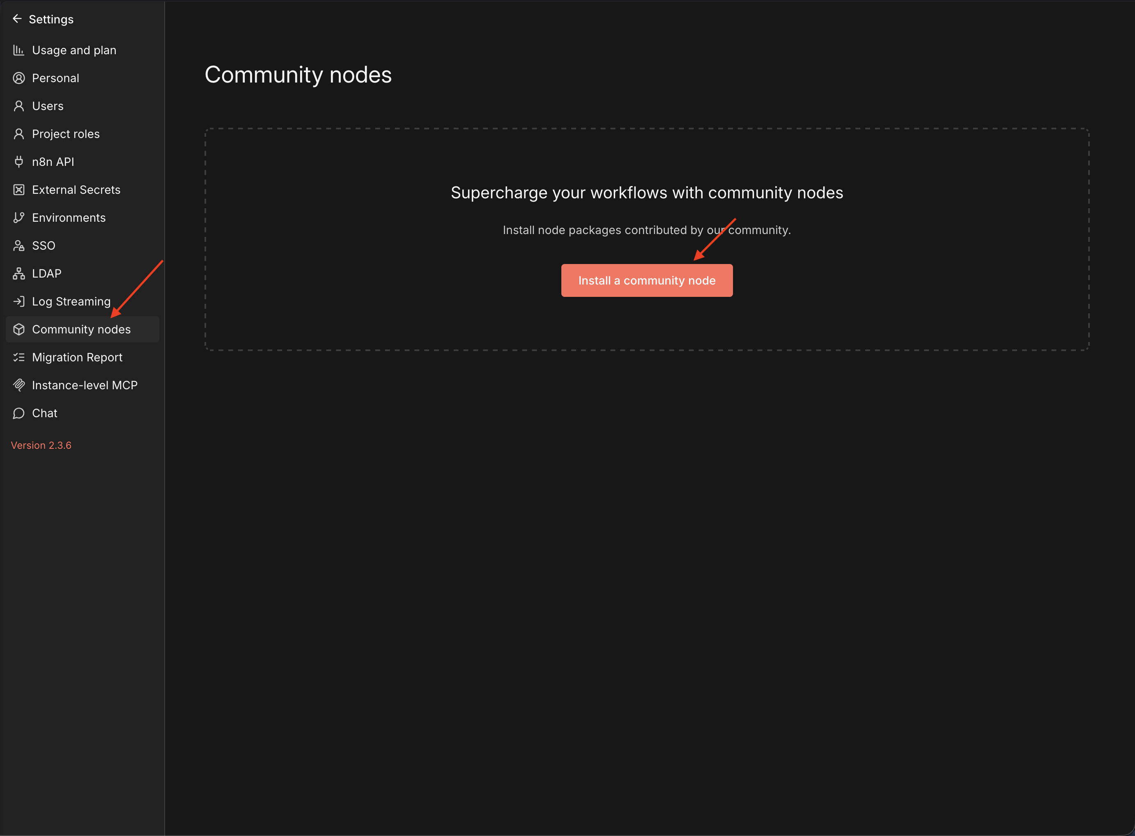
Task: Open the Migration Report page
Action: 83,357
